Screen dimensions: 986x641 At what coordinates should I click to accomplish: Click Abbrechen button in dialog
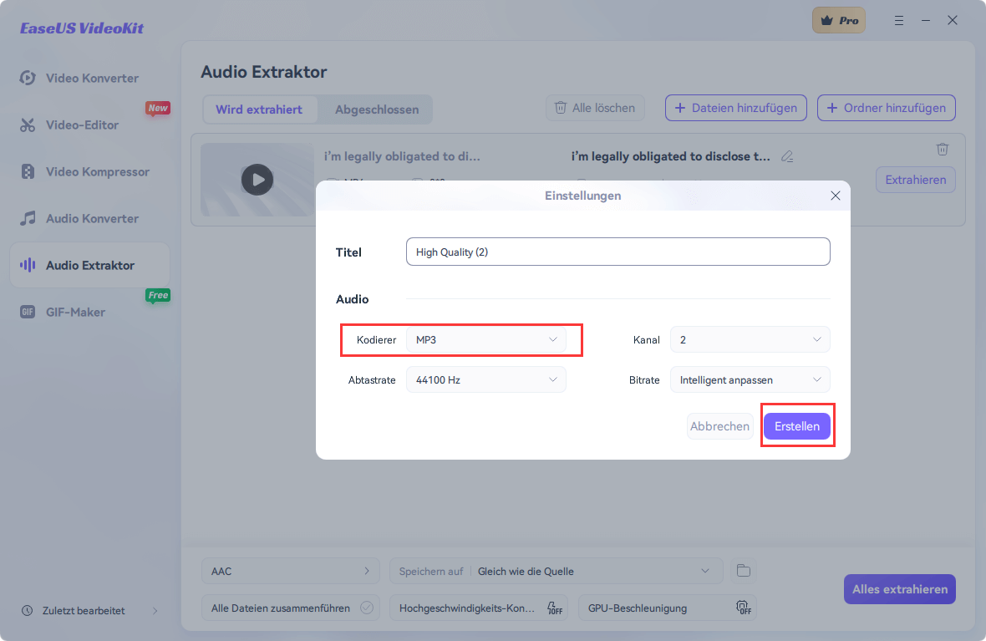click(719, 426)
